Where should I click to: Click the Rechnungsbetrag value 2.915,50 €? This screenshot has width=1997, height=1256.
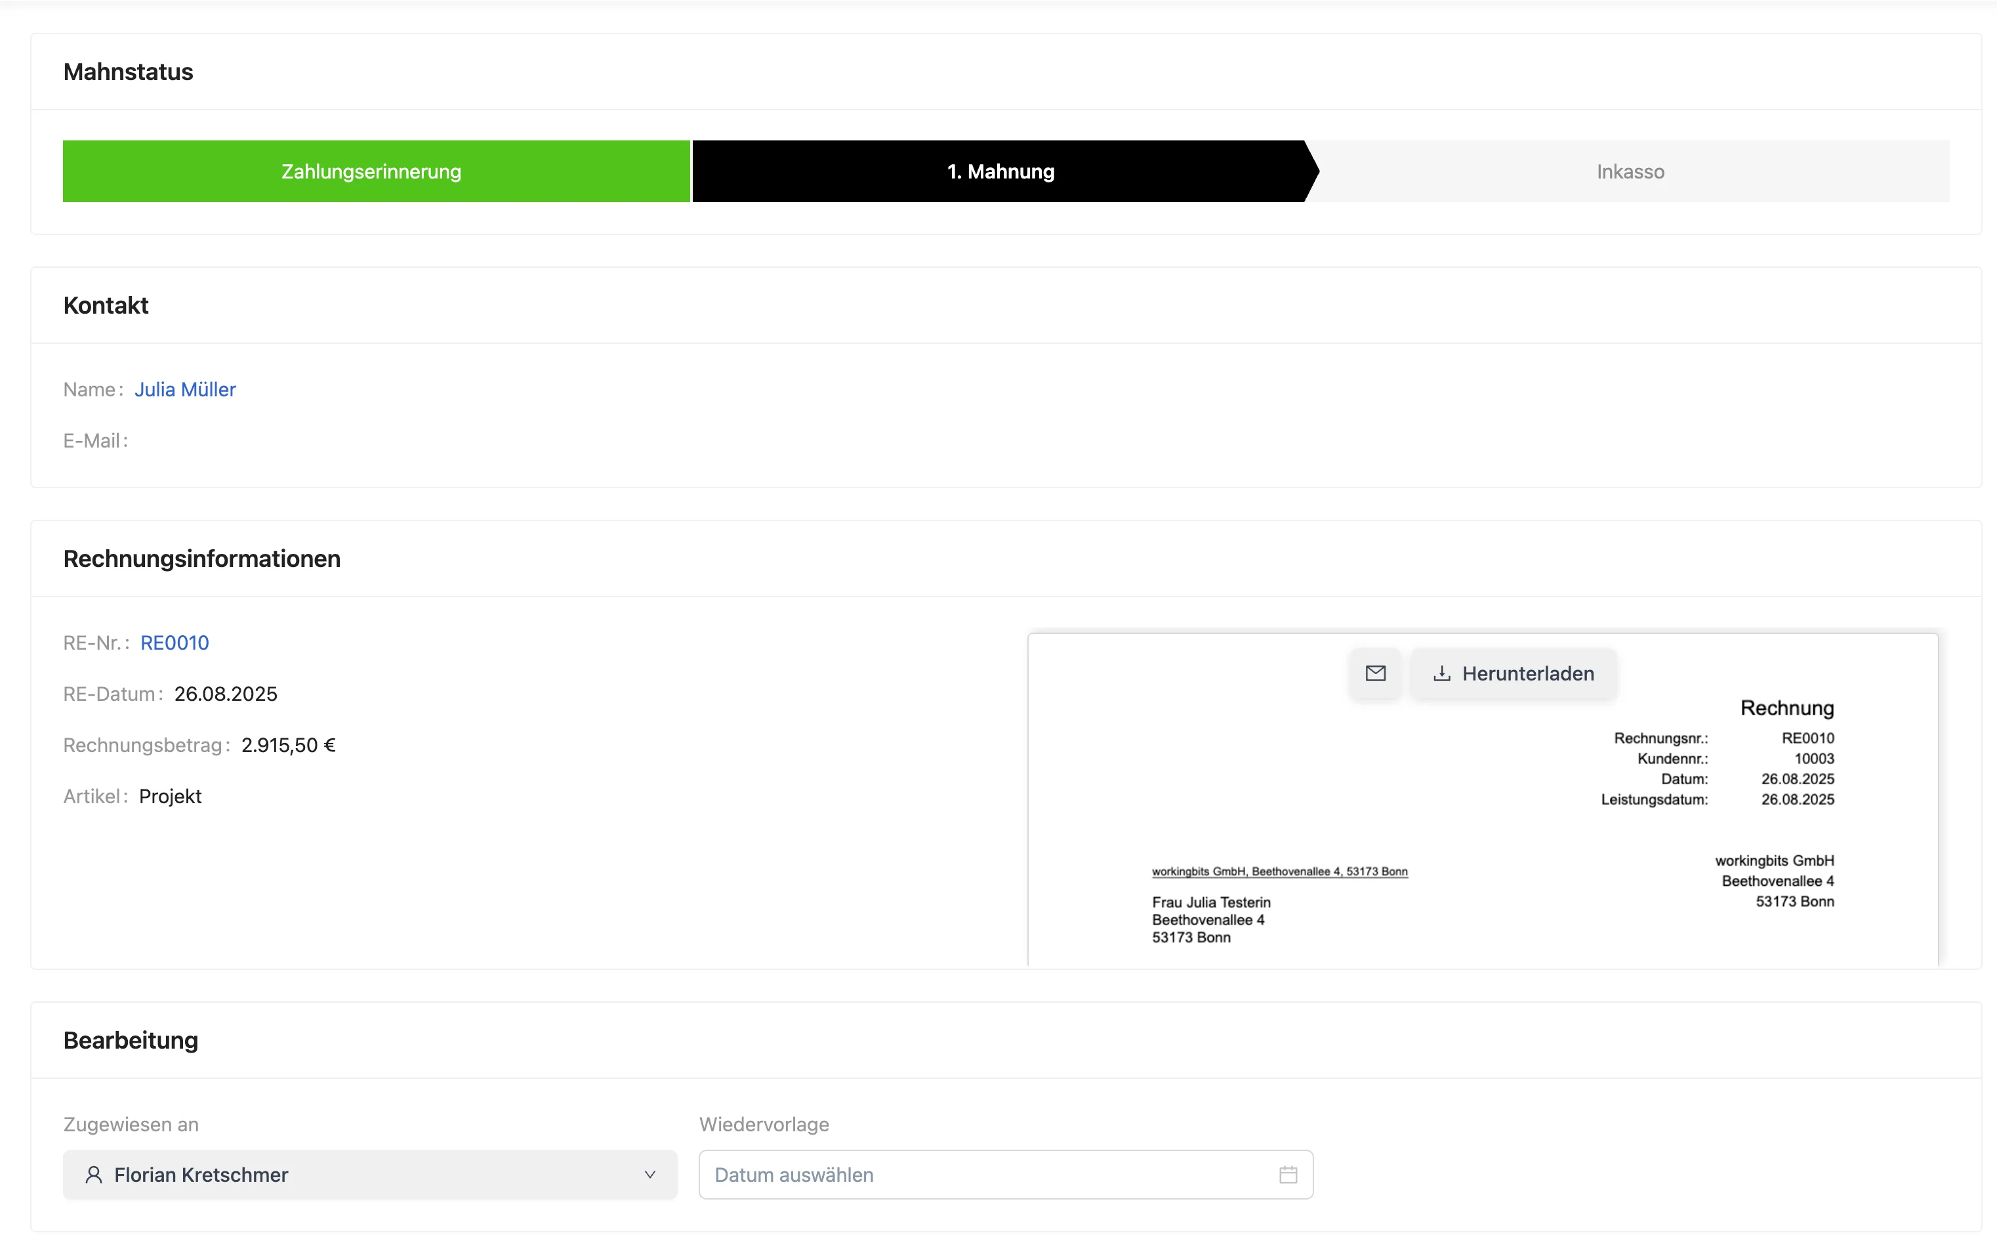pos(288,744)
